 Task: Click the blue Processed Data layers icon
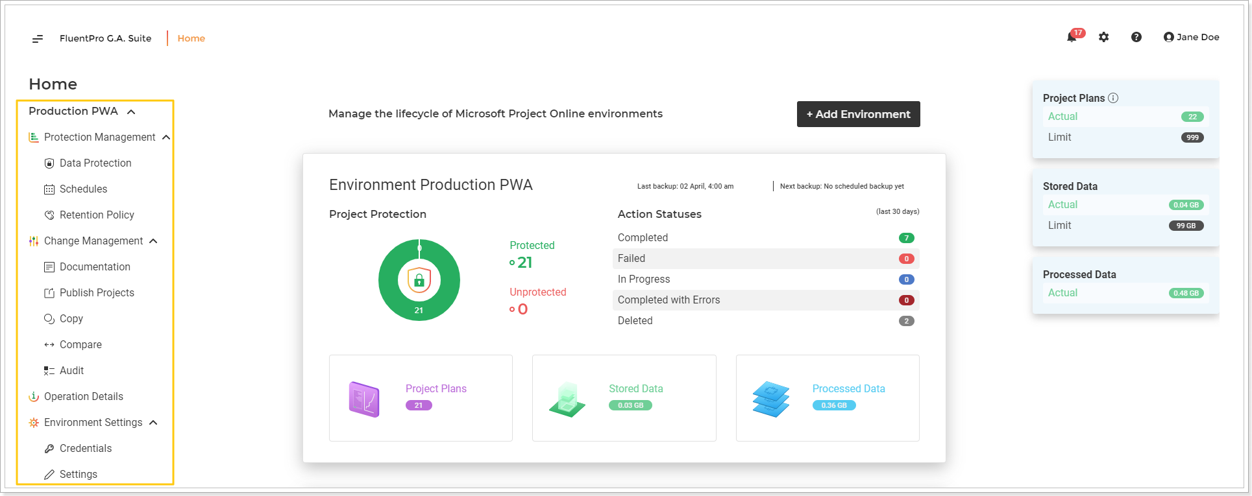point(771,399)
